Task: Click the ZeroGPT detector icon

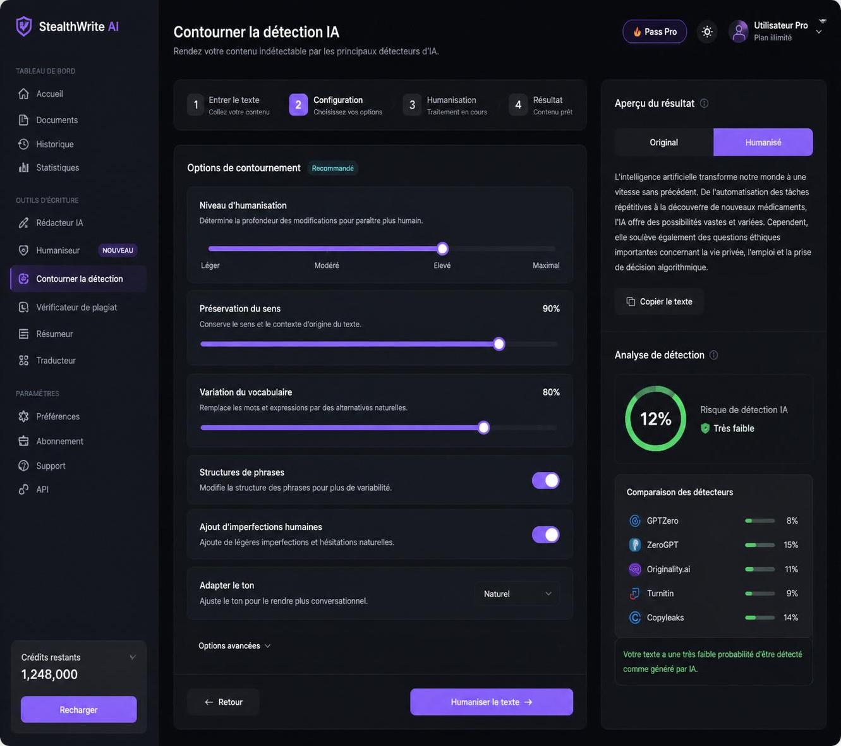Action: [x=635, y=544]
